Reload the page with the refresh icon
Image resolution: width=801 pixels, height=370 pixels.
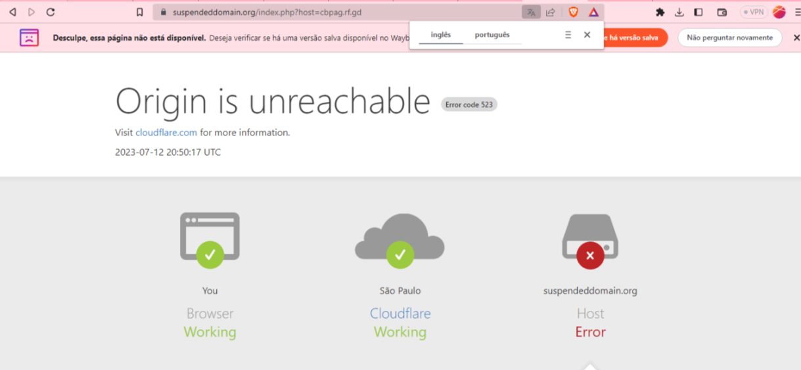[x=51, y=12]
